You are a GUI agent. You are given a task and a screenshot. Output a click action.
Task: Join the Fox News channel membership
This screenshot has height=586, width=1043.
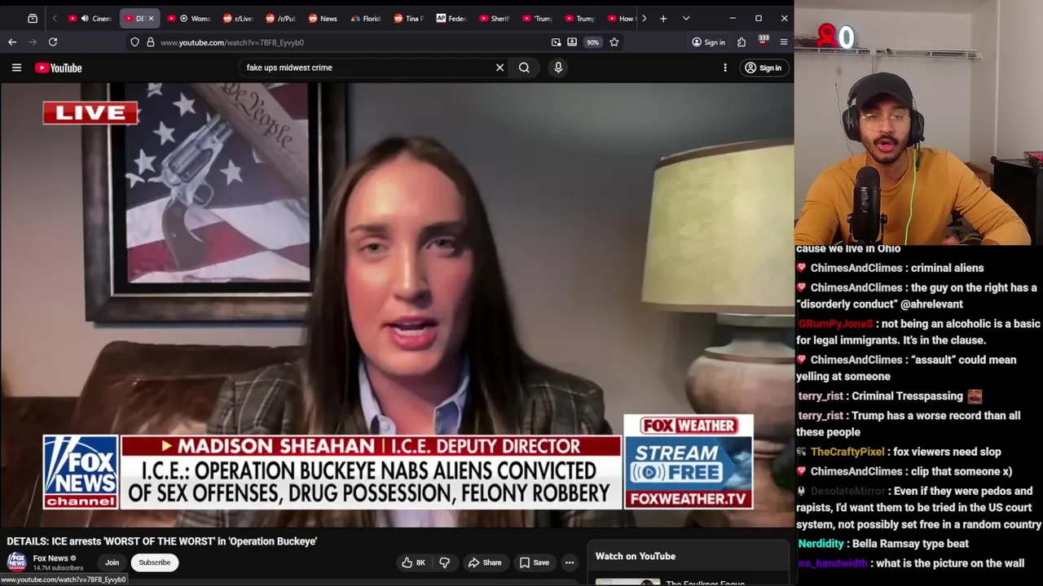point(112,562)
